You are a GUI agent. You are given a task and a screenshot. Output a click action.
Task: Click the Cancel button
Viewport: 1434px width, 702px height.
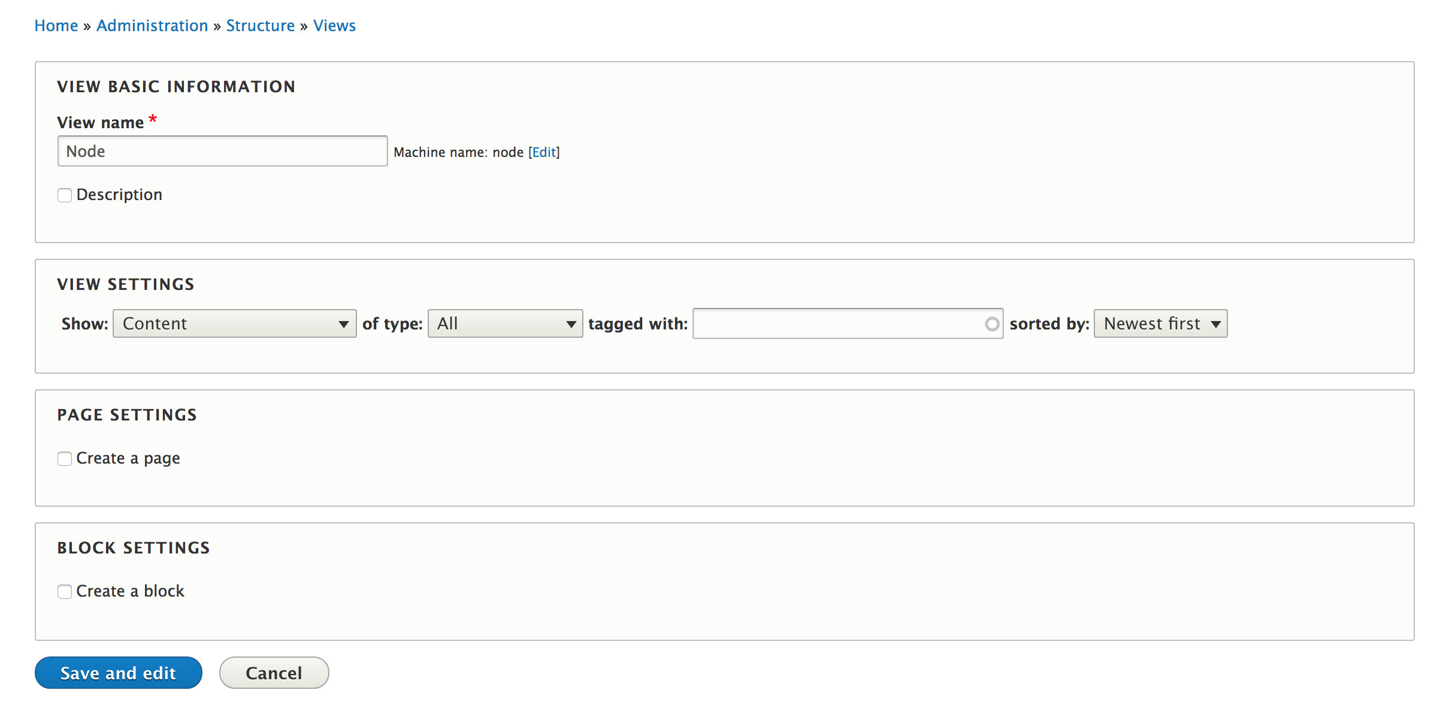coord(274,673)
